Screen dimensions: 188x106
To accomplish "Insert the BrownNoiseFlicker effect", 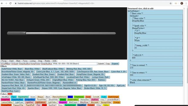I will click(18, 72).
